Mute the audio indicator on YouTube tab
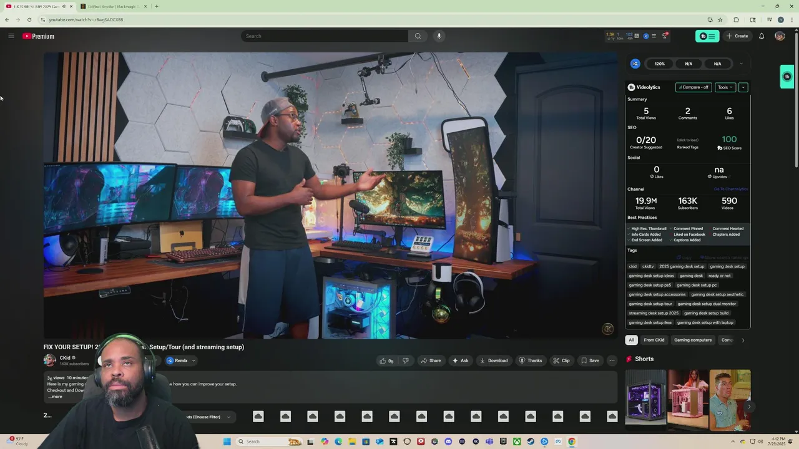This screenshot has height=449, width=799. coord(63,6)
